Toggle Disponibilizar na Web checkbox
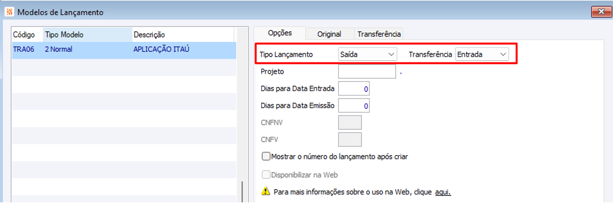Viewport: 613px width, 205px height. tap(266, 175)
